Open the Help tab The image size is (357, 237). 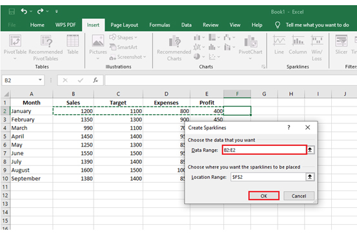(x=257, y=25)
